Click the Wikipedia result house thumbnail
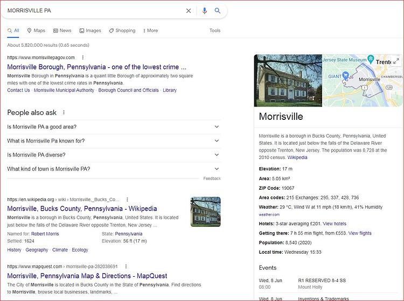 [x=206, y=212]
